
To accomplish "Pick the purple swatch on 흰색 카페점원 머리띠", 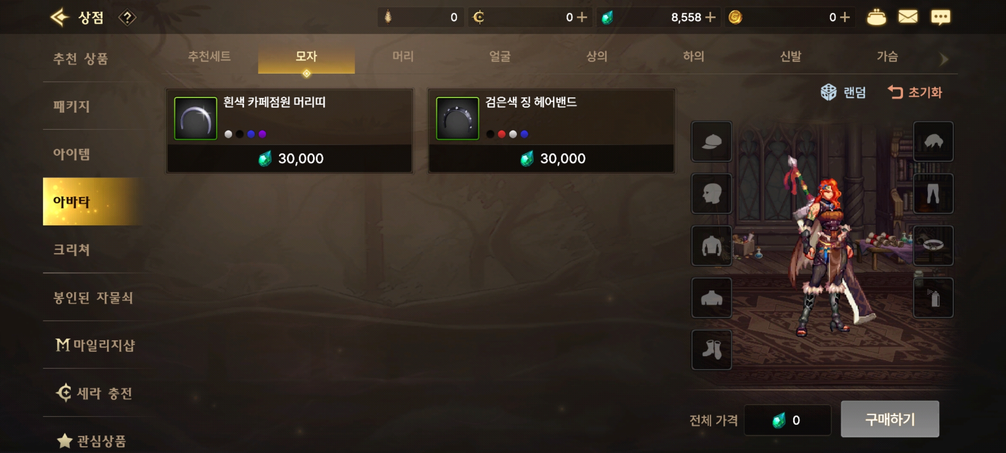I will (262, 134).
